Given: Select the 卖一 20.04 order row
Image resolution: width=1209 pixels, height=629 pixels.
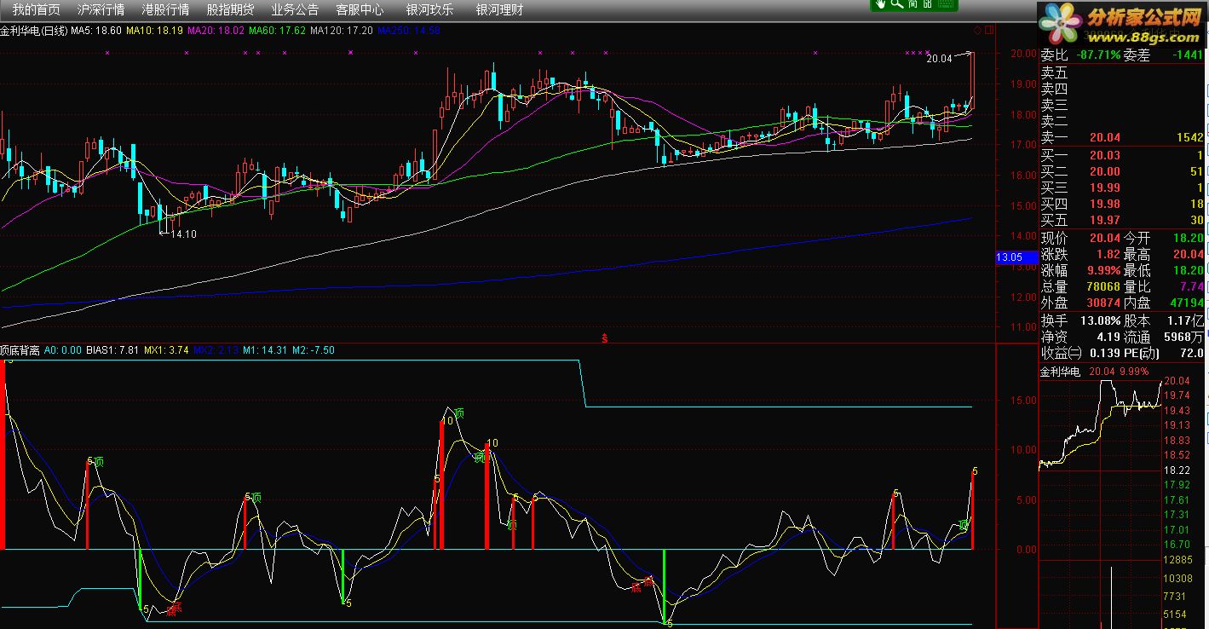Looking at the screenshot, I should (1123, 137).
